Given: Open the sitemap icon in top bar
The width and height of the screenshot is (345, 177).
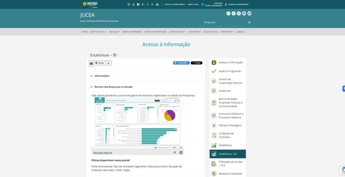Looking at the screenshot, I should [157, 4].
